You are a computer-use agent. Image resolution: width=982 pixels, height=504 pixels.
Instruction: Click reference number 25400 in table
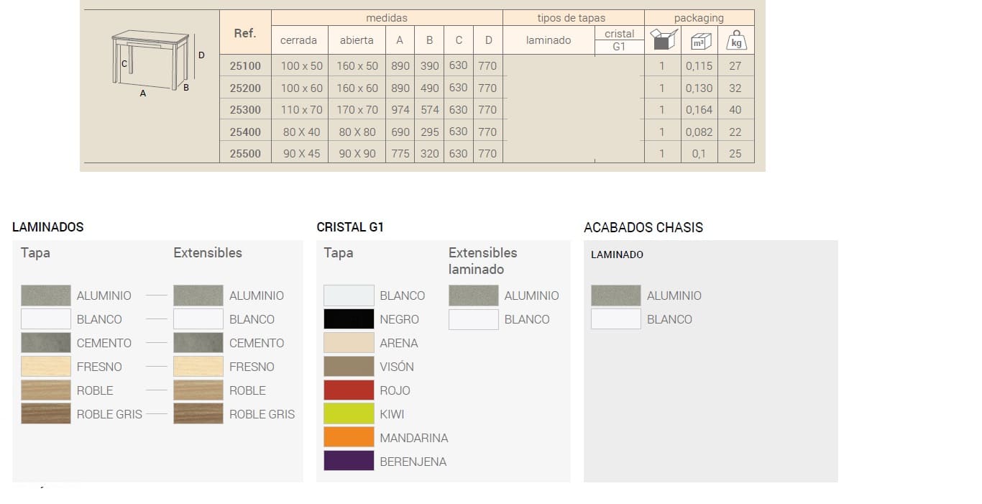tap(245, 132)
